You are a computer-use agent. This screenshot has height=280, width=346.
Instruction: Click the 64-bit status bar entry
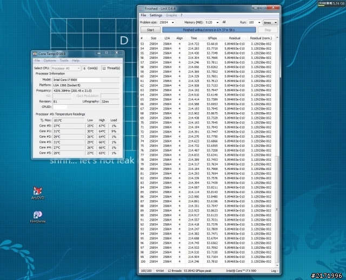pos(160,271)
